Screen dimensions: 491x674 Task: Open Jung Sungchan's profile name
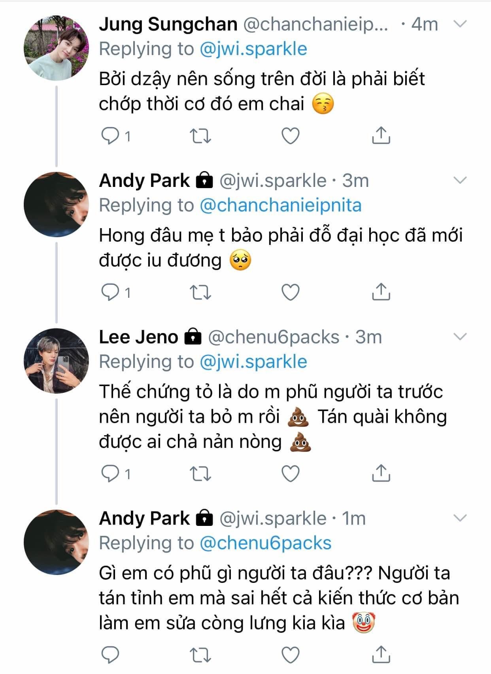pos(168,24)
